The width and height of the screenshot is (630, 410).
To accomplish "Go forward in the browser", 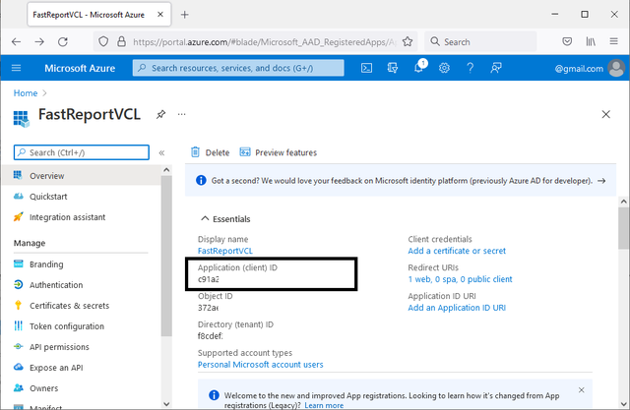I will [x=39, y=41].
